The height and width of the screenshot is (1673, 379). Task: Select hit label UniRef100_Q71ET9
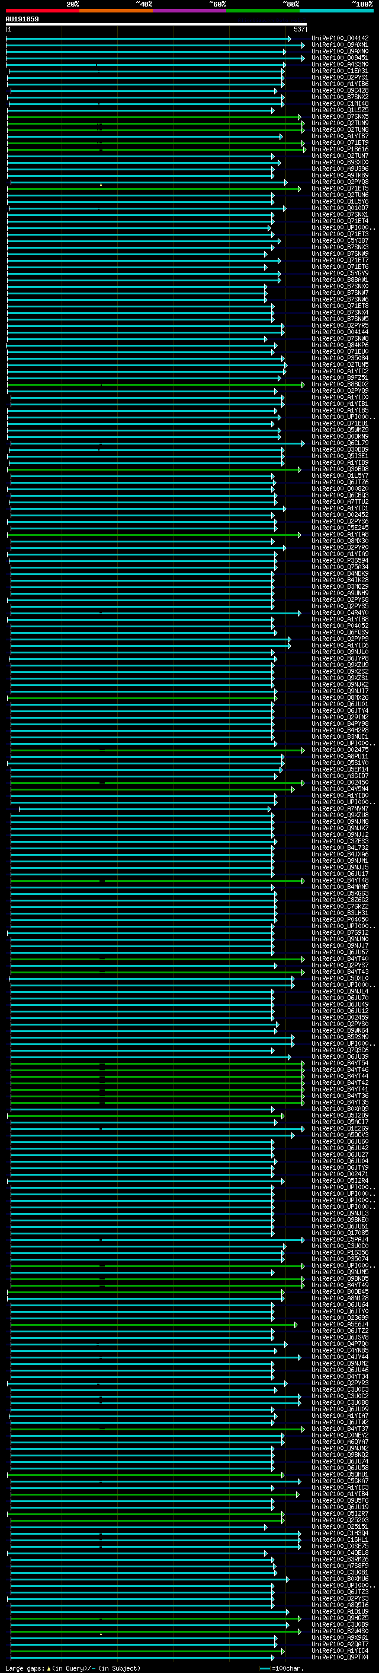340,143
